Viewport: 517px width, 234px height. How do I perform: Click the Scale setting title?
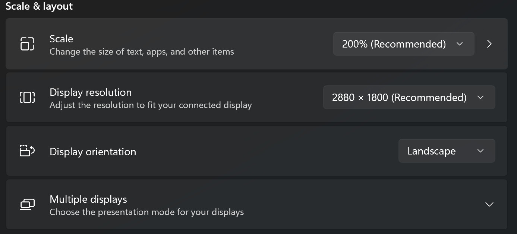pyautogui.click(x=61, y=39)
